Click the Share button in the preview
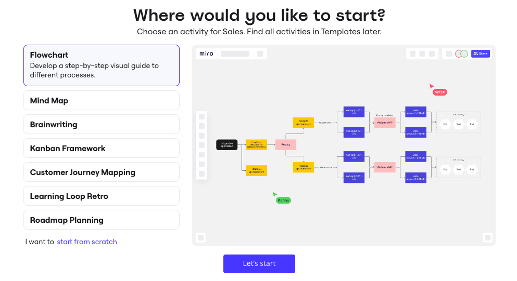Image resolution: width=517 pixels, height=281 pixels. [x=480, y=53]
